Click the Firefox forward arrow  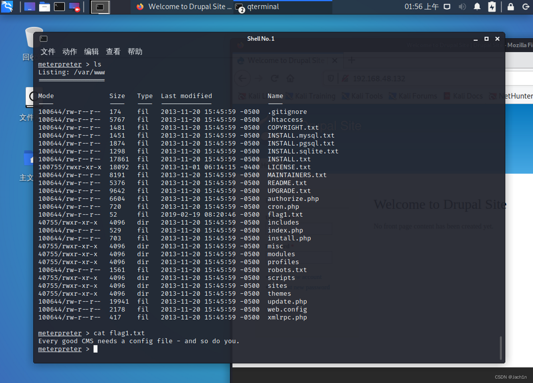259,78
